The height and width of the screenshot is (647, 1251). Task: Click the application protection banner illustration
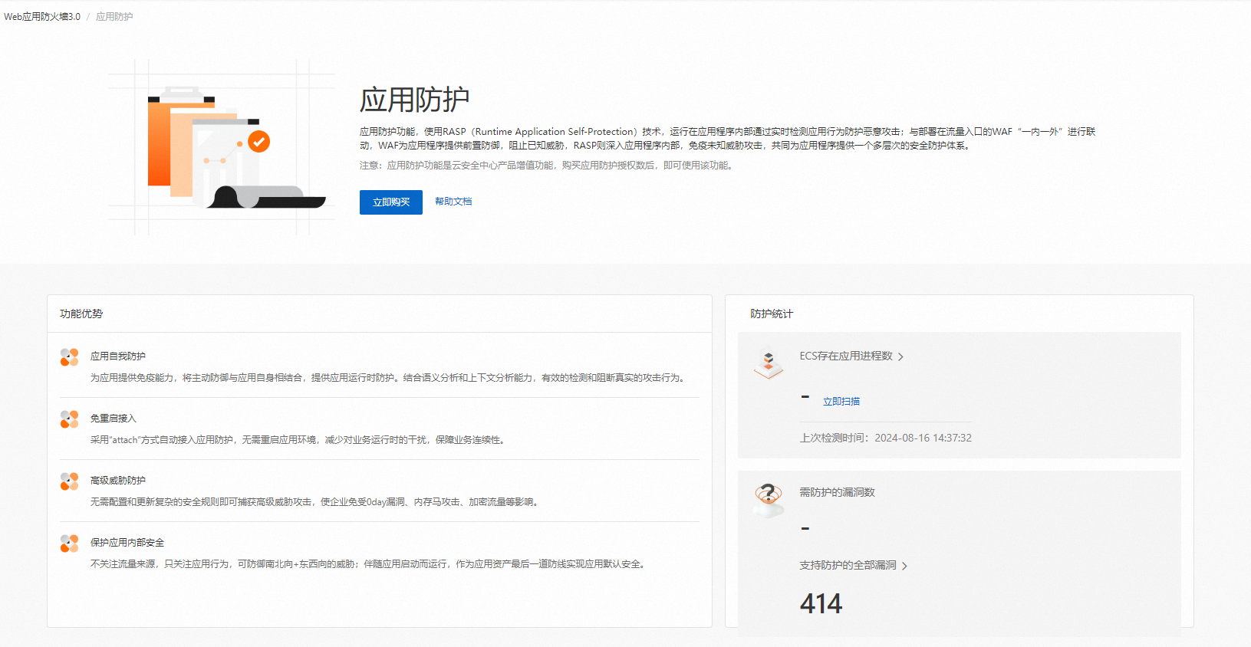222,147
